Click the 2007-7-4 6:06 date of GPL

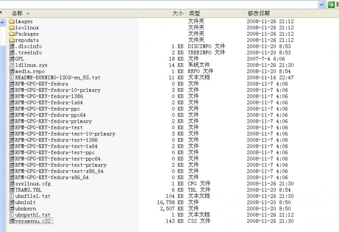tap(266, 59)
